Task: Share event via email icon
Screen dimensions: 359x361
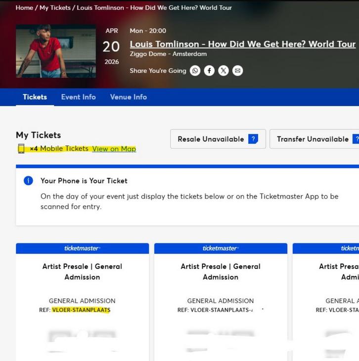Action: (238, 71)
